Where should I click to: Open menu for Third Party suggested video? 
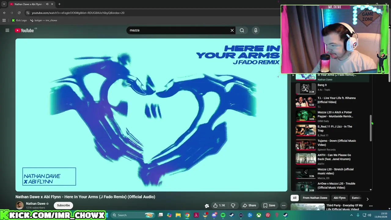click(x=371, y=206)
